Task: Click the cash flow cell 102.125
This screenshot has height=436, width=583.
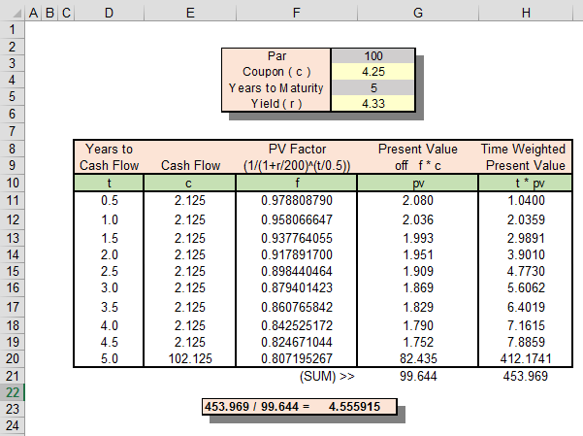Action: coord(190,358)
